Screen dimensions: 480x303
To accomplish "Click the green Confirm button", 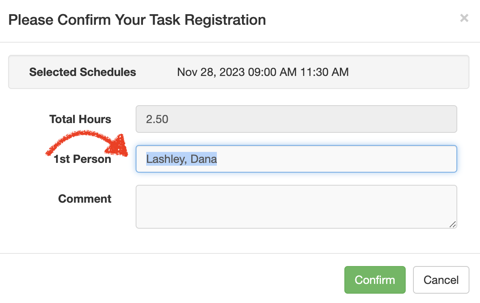I will click(374, 280).
